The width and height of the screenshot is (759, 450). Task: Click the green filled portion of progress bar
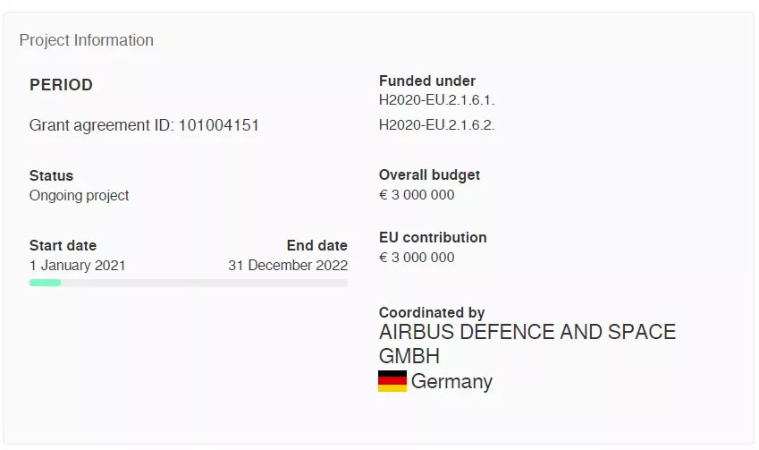[45, 283]
